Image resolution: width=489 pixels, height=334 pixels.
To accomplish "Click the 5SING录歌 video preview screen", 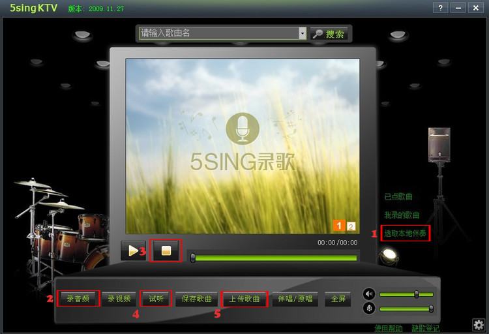I will pyautogui.click(x=243, y=146).
